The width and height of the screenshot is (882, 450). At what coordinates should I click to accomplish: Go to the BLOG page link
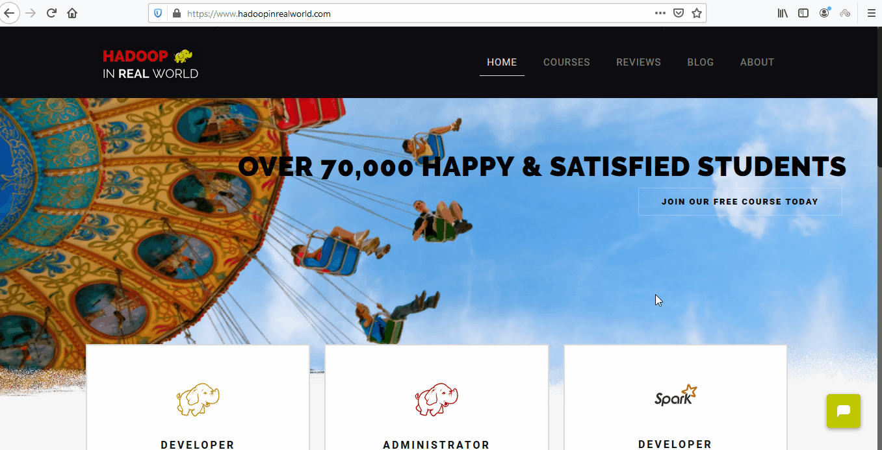701,62
